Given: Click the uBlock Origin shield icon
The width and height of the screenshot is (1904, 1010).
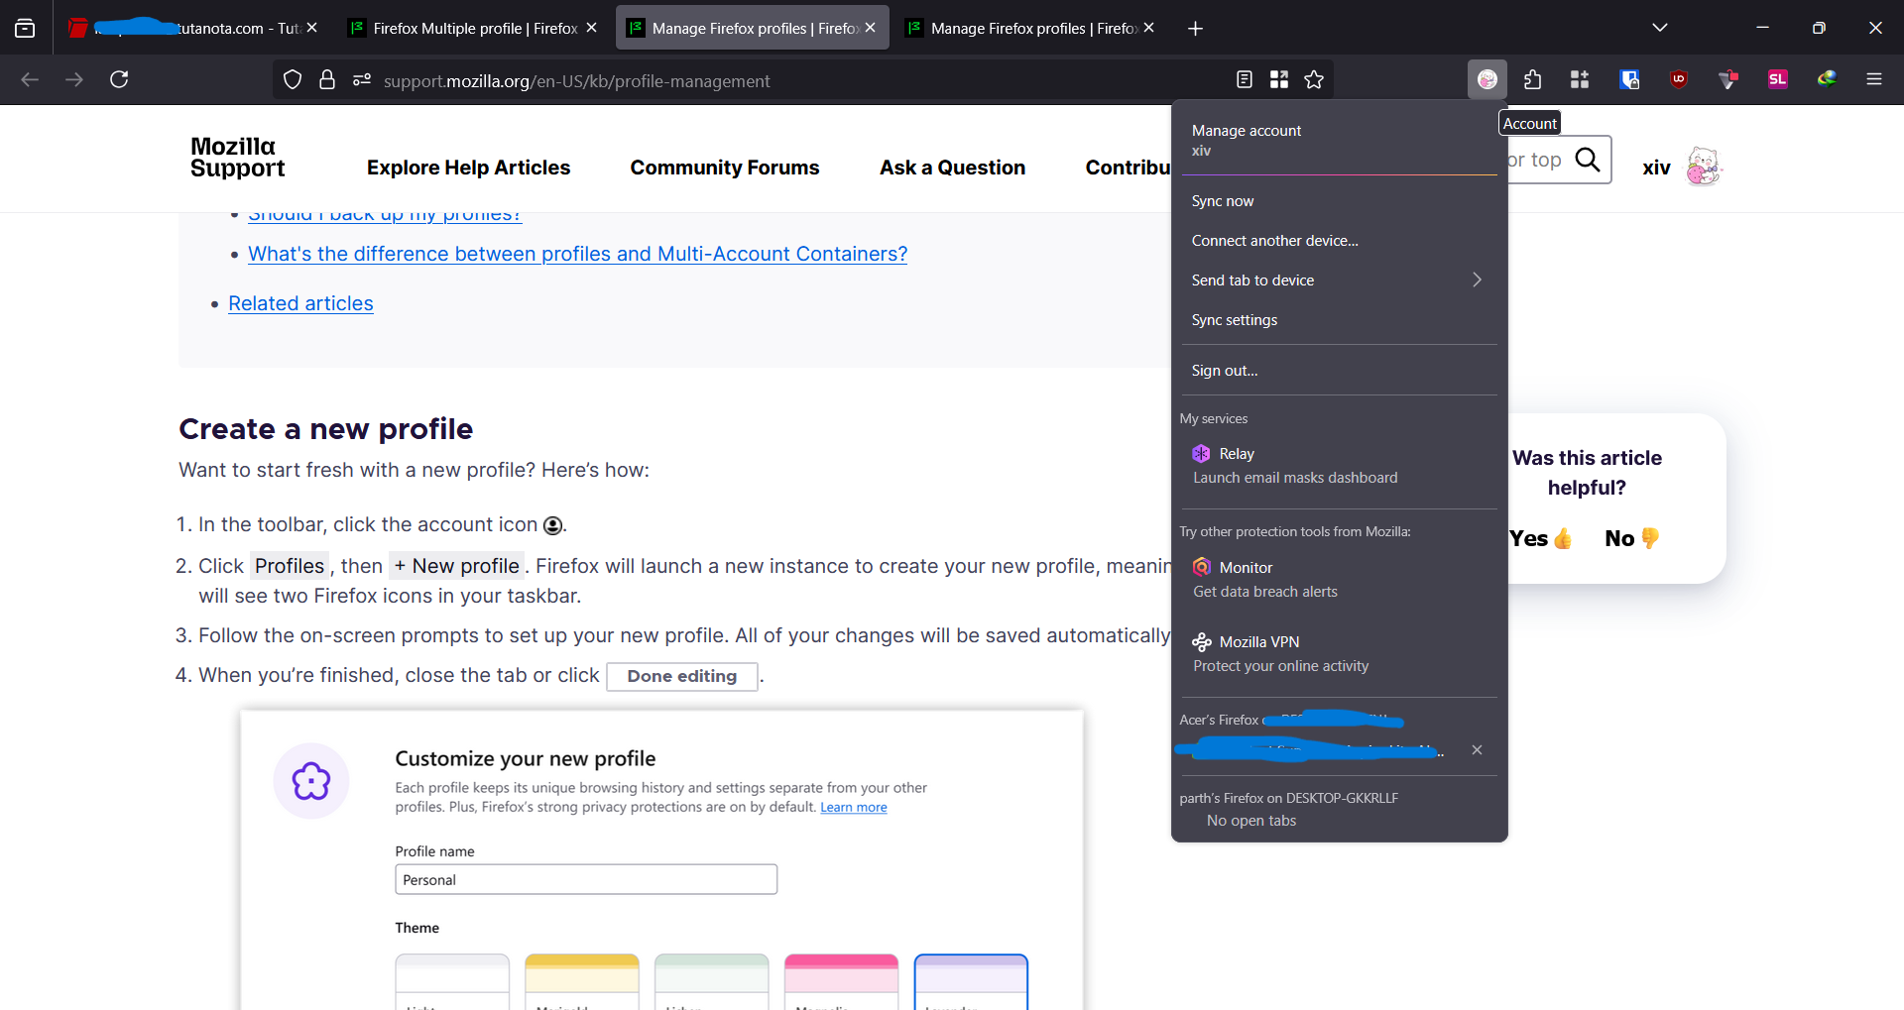Looking at the screenshot, I should (1678, 79).
